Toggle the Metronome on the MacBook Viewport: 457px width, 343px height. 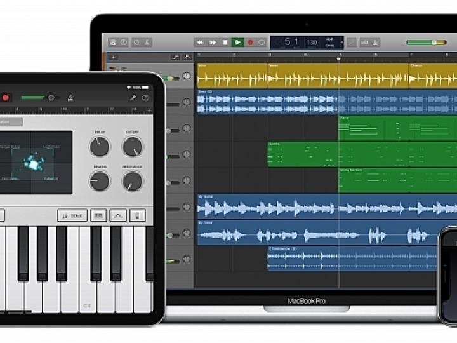(x=375, y=43)
